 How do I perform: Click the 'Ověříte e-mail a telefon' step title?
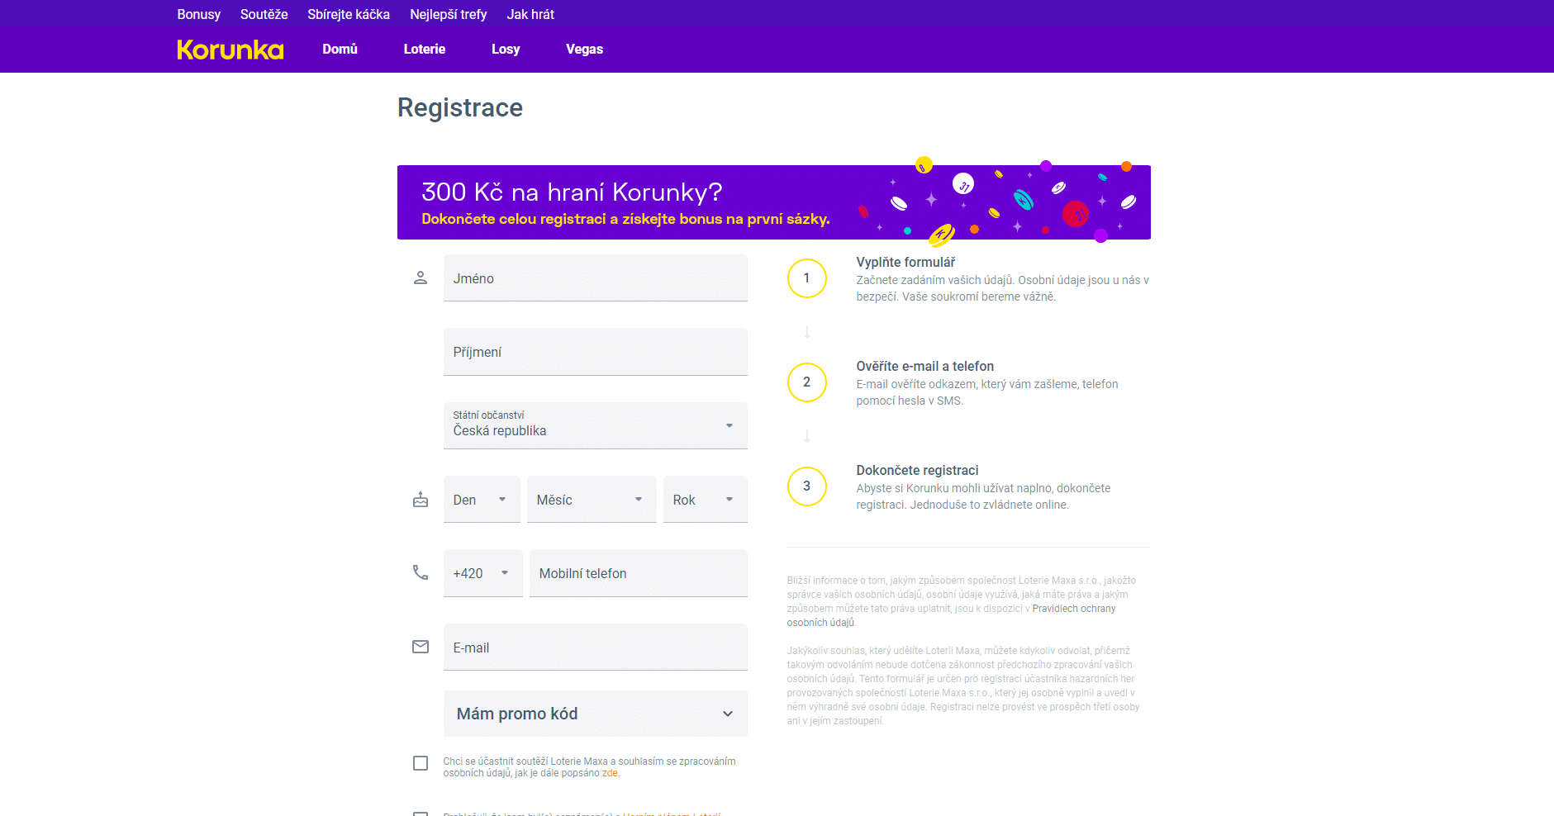coord(925,366)
